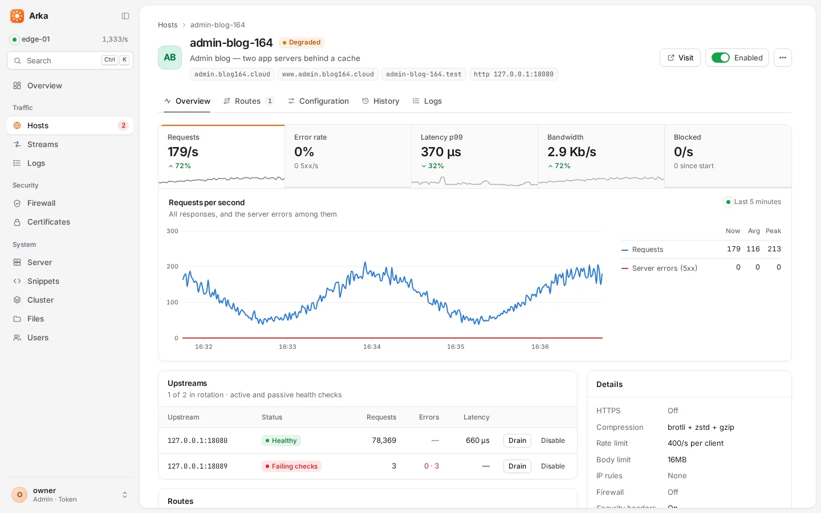Click the Server icon in sidebar
821x513 pixels.
[x=17, y=262]
